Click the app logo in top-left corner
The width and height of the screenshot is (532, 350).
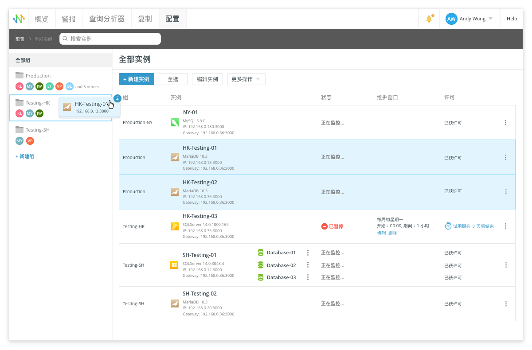(19, 19)
